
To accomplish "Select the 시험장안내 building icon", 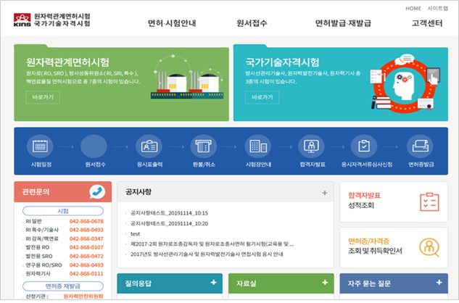I will click(x=258, y=146).
